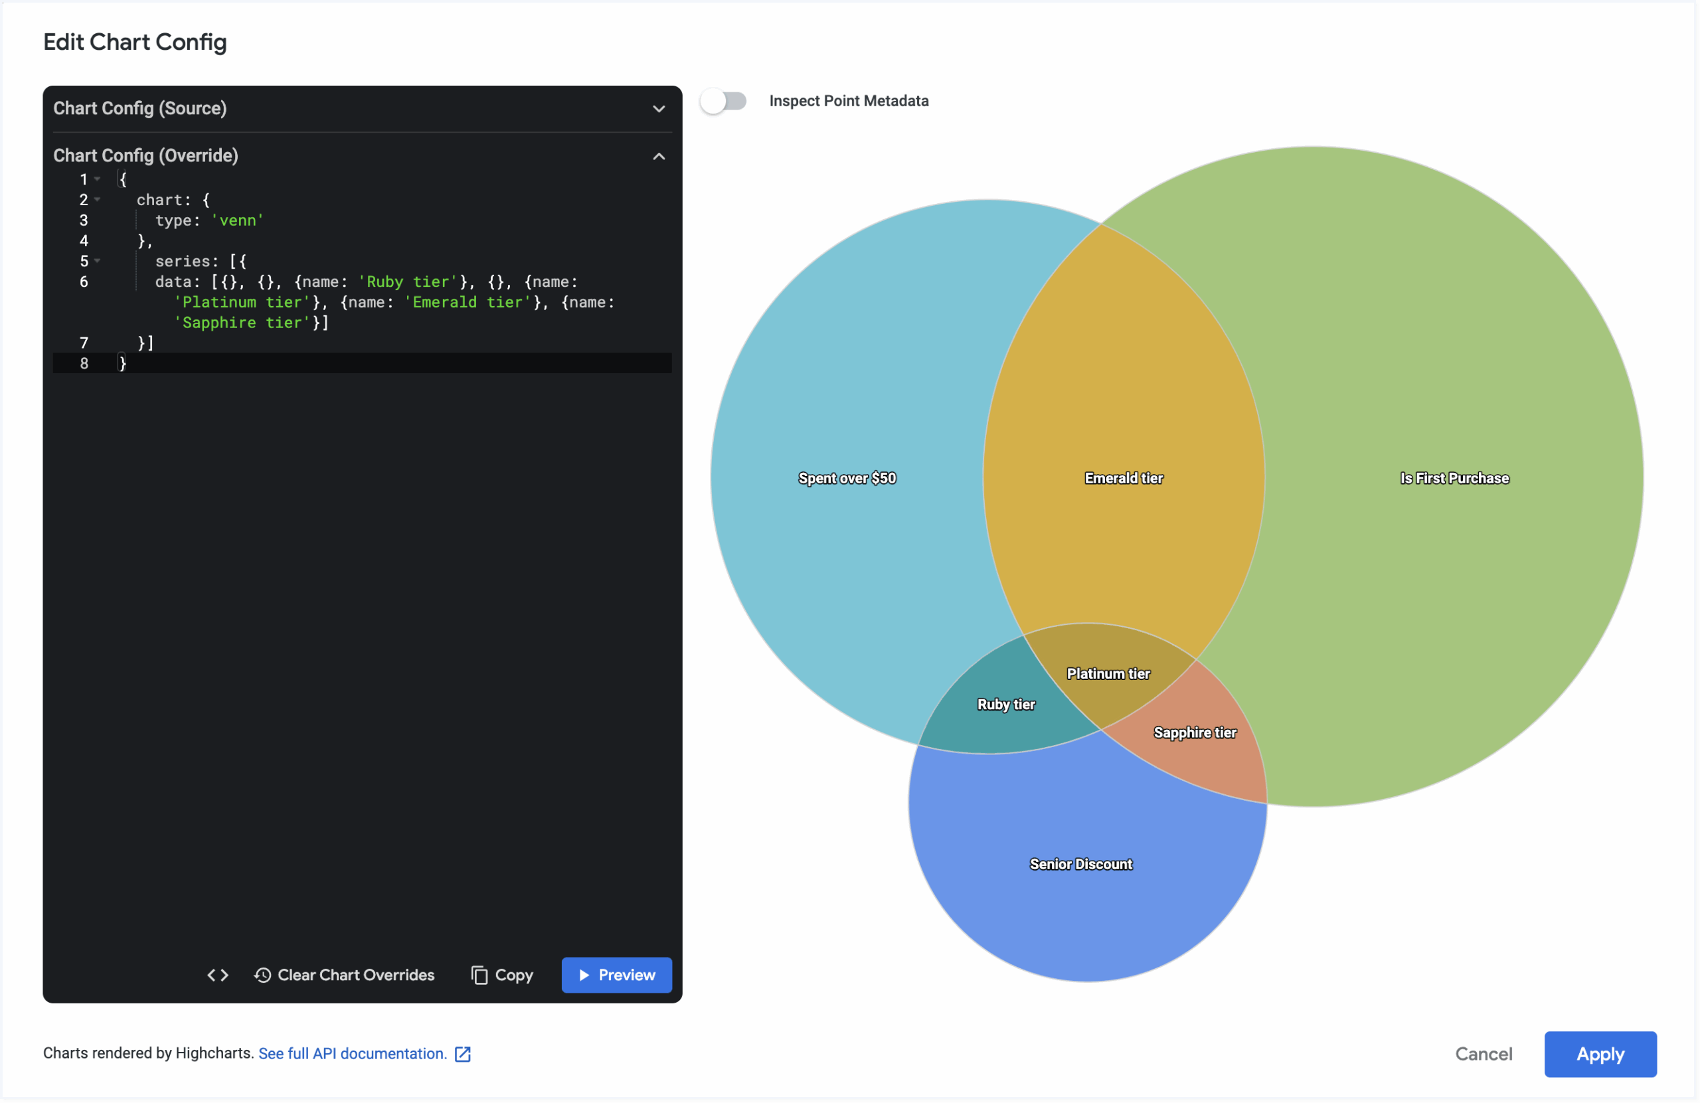This screenshot has width=1700, height=1103.
Task: Click the code view icon in bottom toolbar
Action: pos(218,975)
